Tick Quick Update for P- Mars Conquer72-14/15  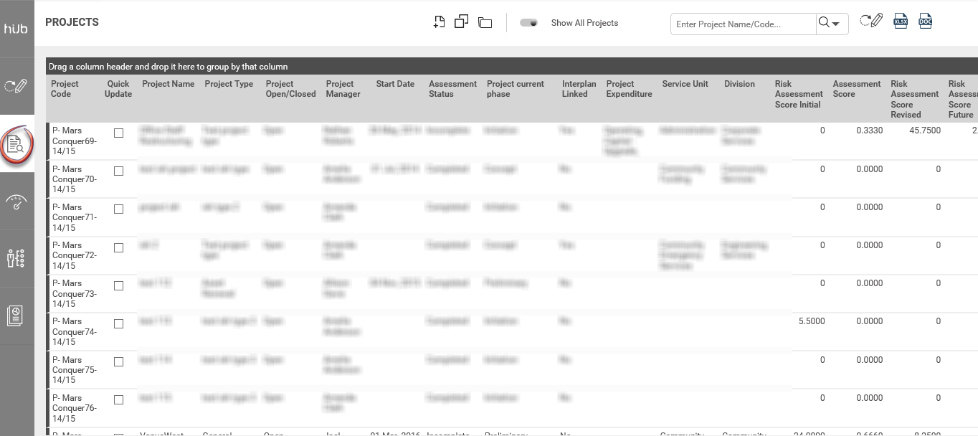point(119,248)
